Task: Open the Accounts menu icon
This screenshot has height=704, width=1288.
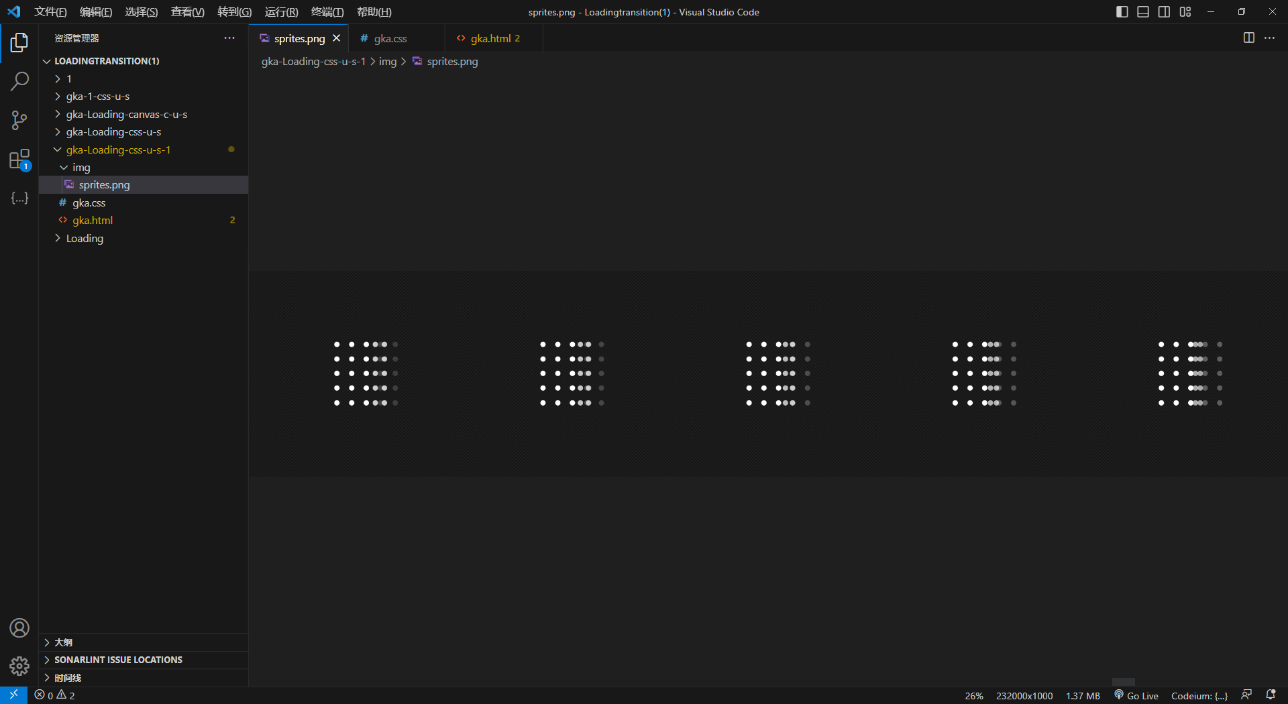Action: 19,628
